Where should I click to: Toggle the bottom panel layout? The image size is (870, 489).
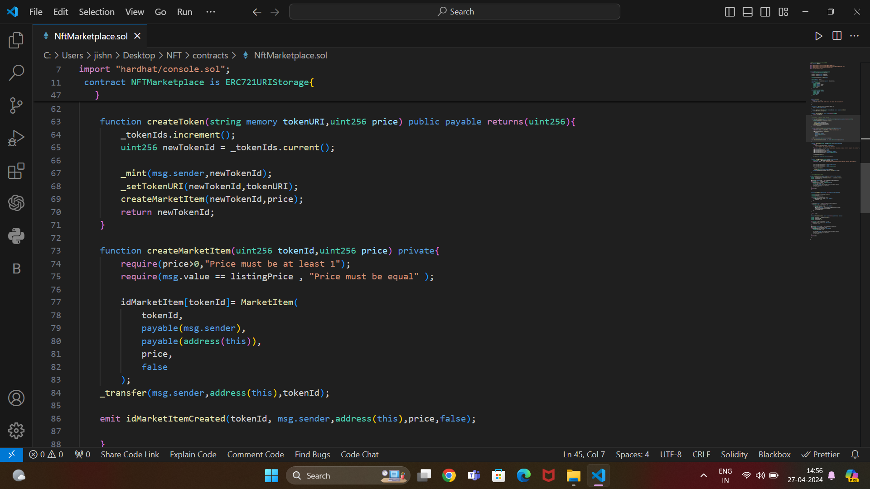pos(748,12)
